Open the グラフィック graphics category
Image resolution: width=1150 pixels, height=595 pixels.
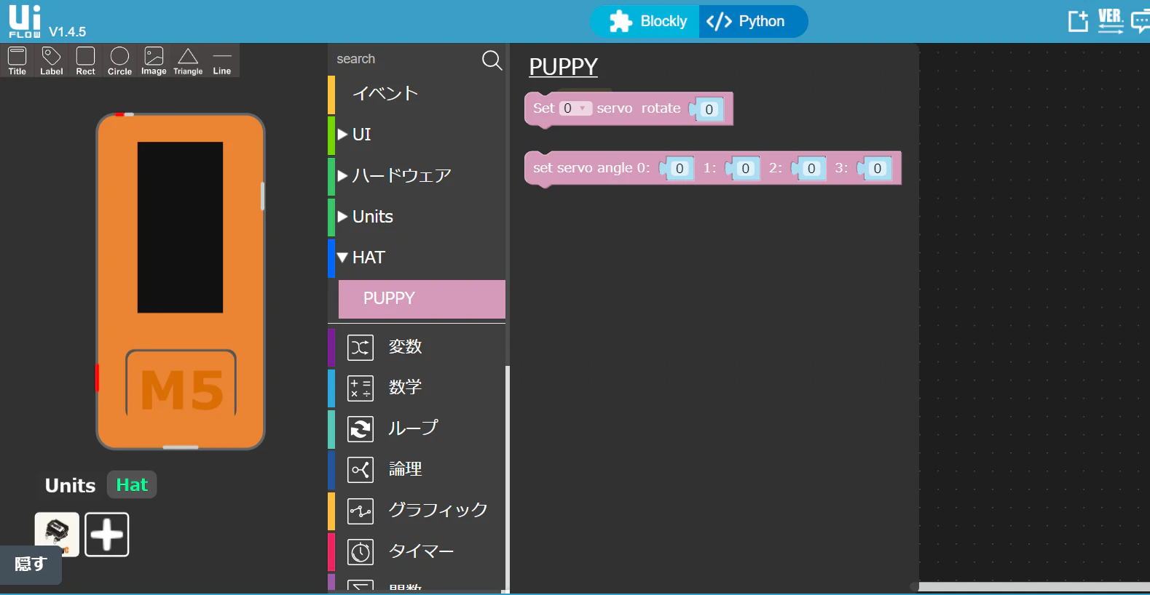click(x=417, y=511)
